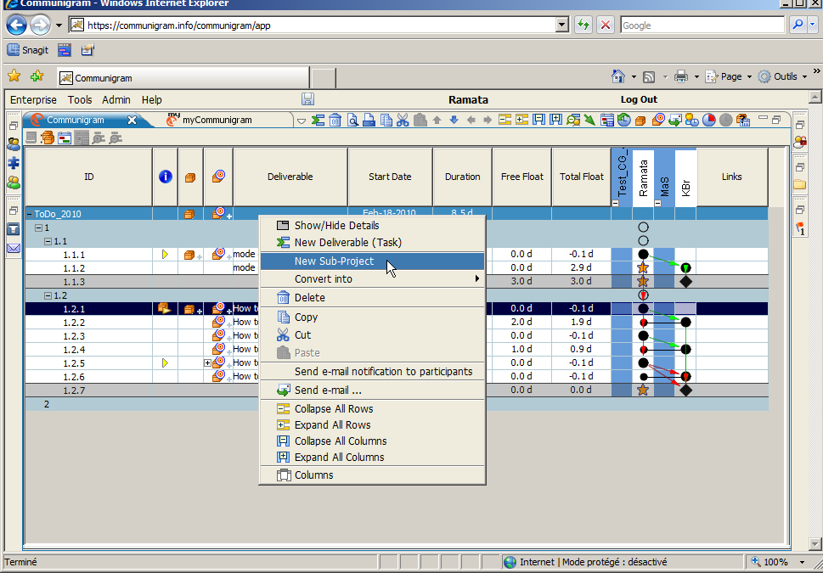Collapse the 1.2 sub-project node
This screenshot has width=823, height=573.
pos(48,296)
